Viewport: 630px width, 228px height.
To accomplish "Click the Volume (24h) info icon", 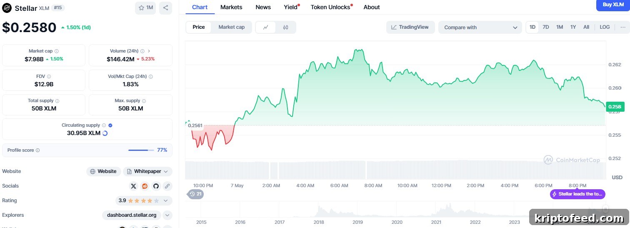I will pos(142,51).
